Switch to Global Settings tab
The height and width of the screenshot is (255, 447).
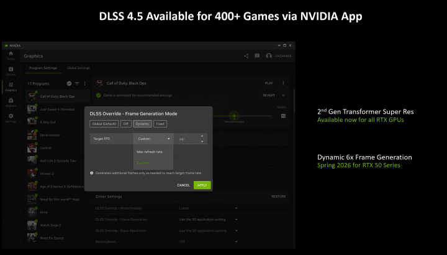(x=78, y=68)
